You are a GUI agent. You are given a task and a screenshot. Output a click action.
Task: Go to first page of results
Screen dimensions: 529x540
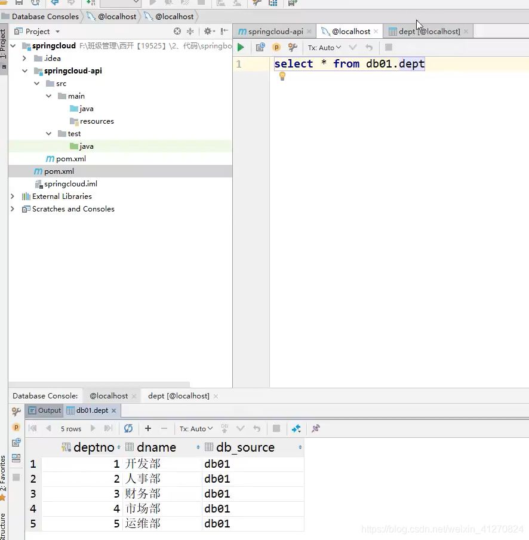[x=33, y=428]
